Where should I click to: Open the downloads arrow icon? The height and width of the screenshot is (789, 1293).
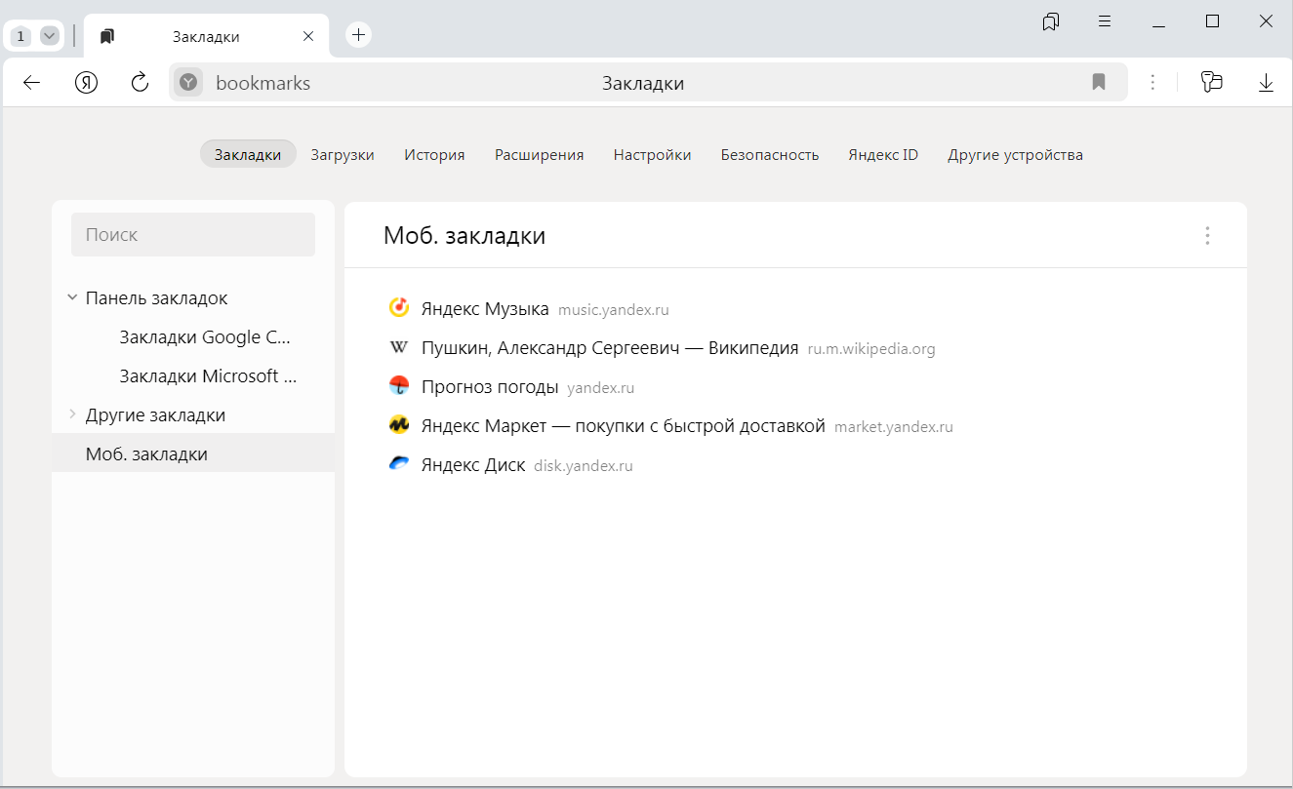1266,83
